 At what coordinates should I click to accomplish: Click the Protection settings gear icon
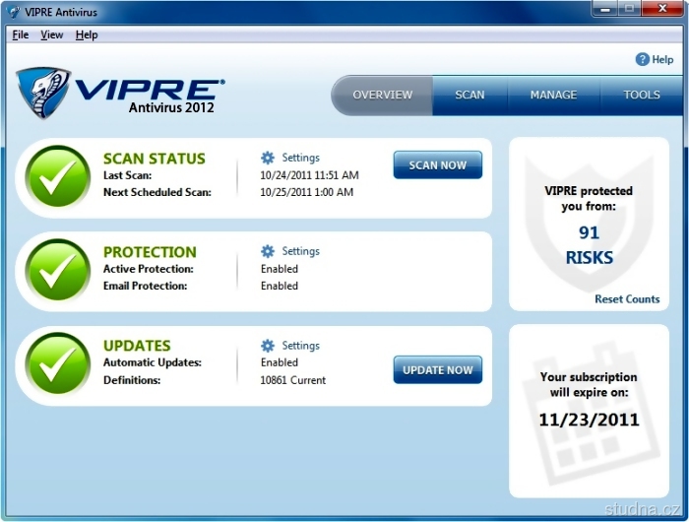(267, 251)
